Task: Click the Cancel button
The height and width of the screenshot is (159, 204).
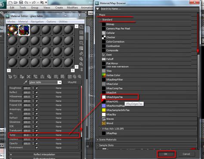Action: 186,154
